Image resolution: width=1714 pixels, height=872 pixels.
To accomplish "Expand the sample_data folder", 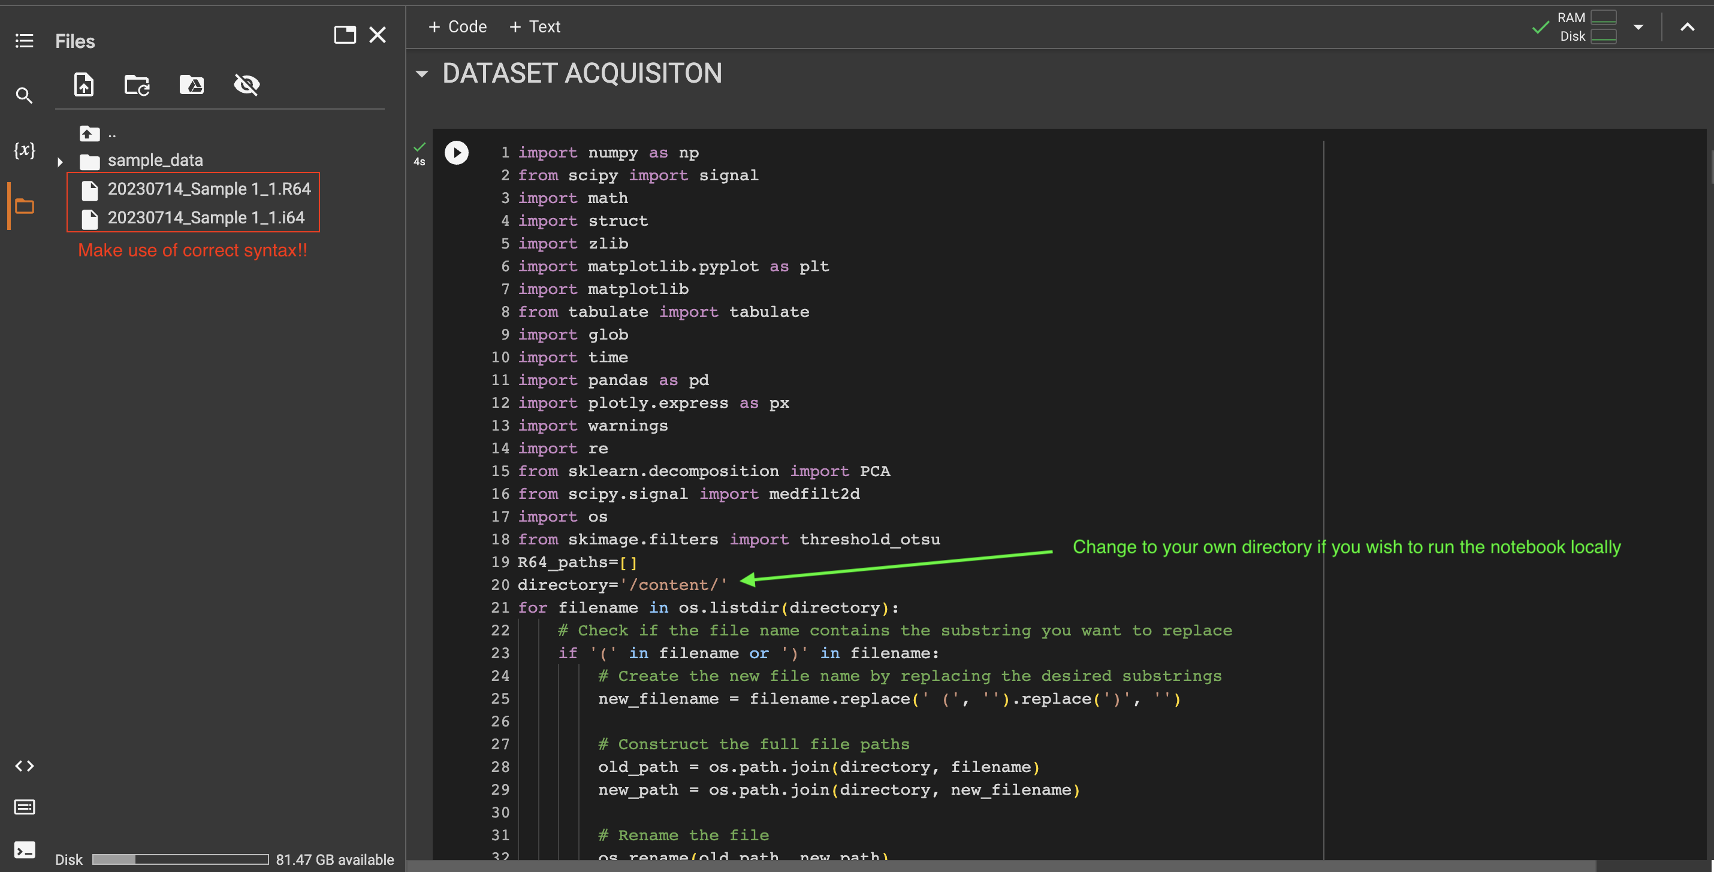I will click(x=60, y=161).
